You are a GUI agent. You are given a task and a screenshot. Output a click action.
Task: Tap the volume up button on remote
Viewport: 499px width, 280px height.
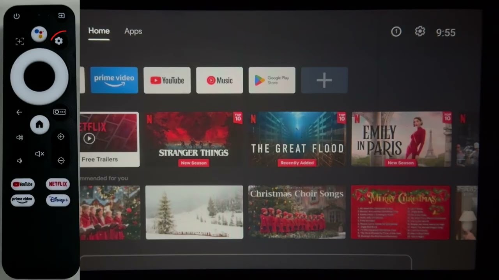(19, 137)
